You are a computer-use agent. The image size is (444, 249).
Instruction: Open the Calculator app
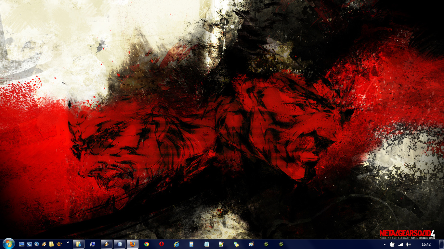(191, 244)
